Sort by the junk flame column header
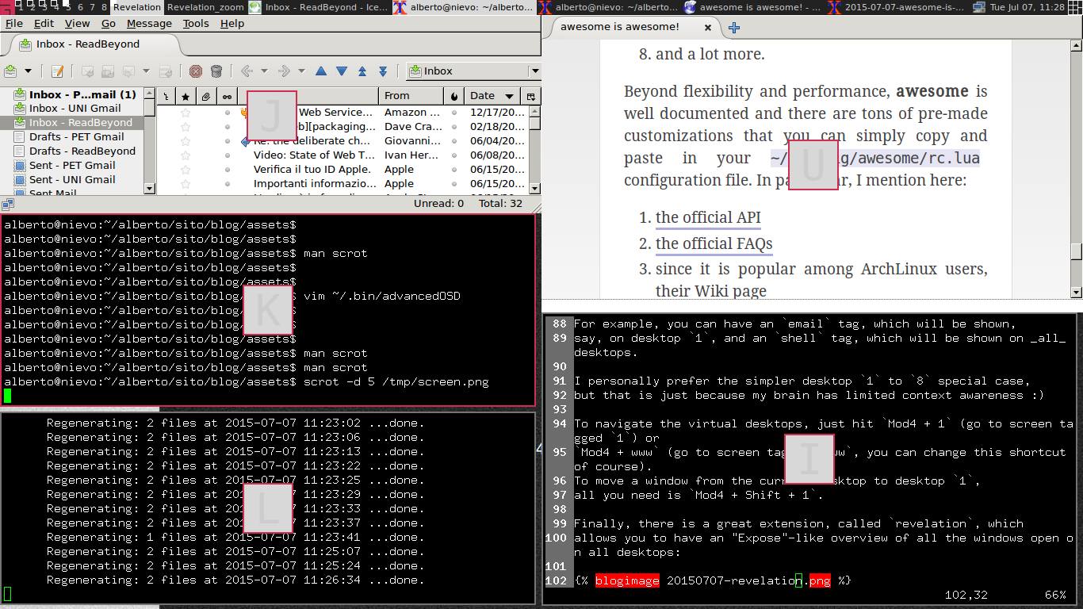1083x609 pixels. point(454,96)
